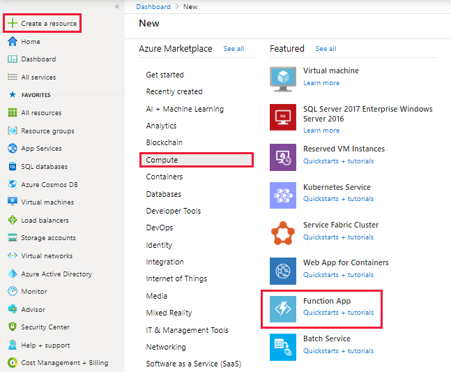451x372 pixels.
Task: Click the Resource groups cube icon
Action: click(13, 131)
